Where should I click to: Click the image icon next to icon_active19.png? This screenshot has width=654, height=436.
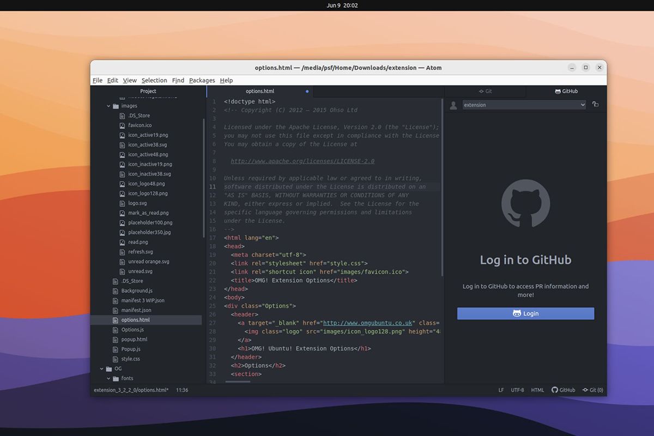tap(123, 135)
